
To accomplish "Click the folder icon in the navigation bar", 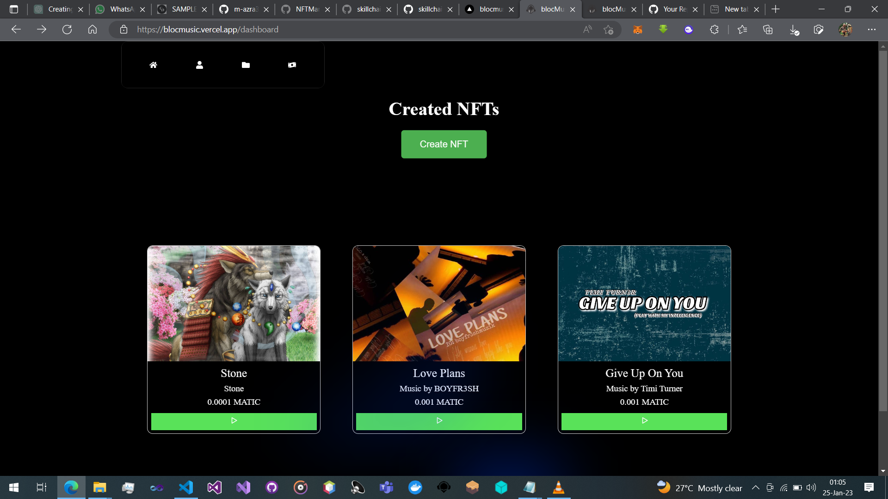I will (x=246, y=65).
